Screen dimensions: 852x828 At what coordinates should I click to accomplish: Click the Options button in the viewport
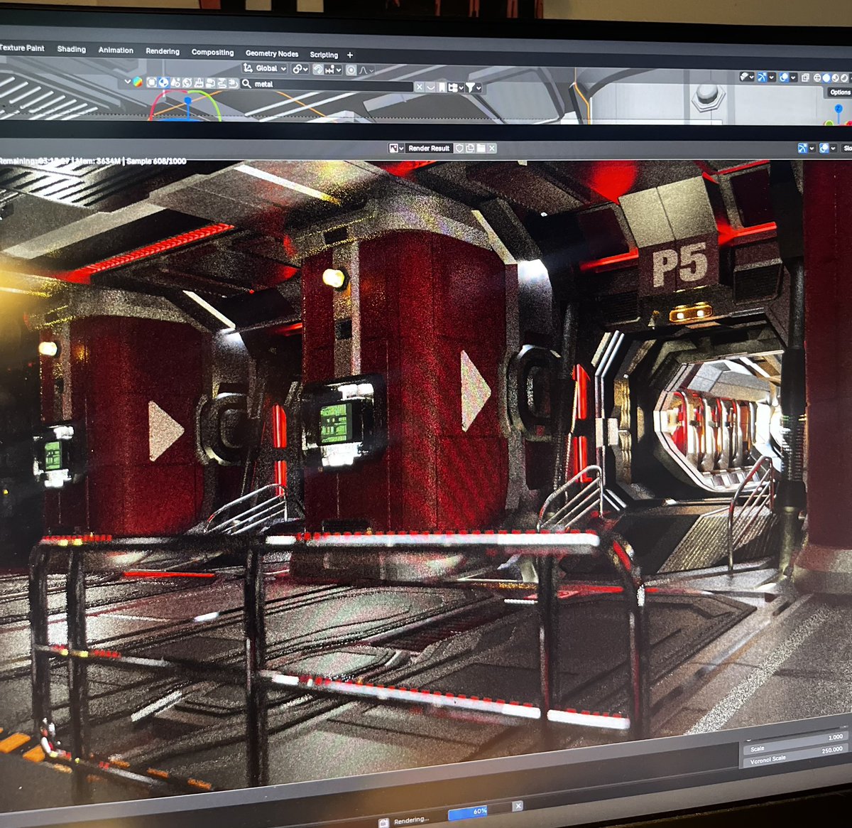pyautogui.click(x=840, y=92)
